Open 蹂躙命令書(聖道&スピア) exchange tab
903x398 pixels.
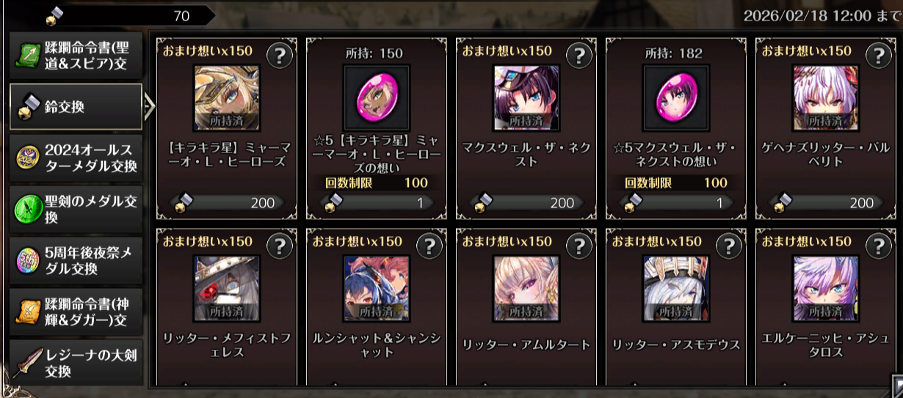pyautogui.click(x=76, y=55)
